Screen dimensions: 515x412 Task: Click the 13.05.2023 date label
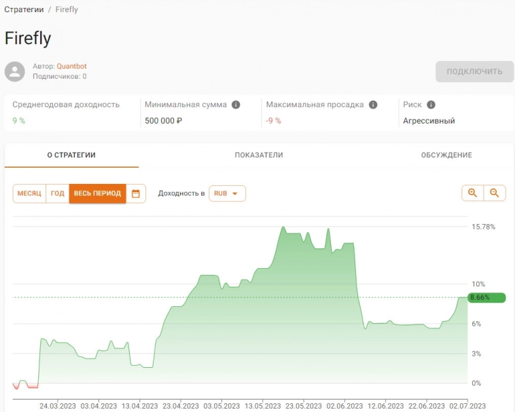click(x=263, y=406)
